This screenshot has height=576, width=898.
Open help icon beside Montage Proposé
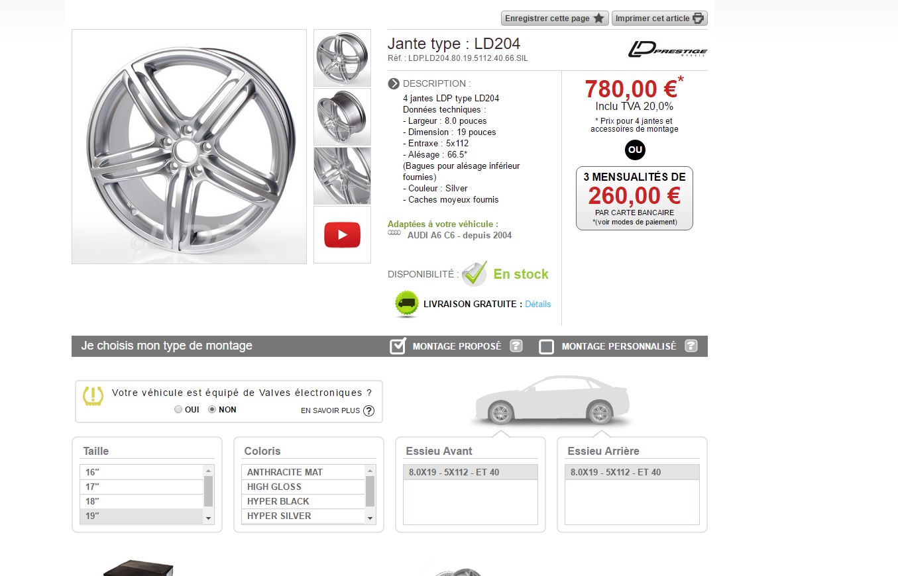(x=516, y=346)
